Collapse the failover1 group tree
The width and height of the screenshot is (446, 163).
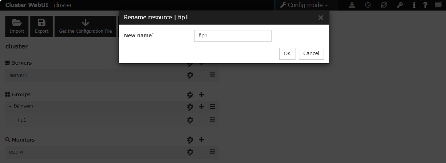[10, 106]
